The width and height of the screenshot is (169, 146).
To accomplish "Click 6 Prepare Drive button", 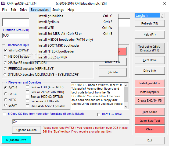I will tap(16, 140).
